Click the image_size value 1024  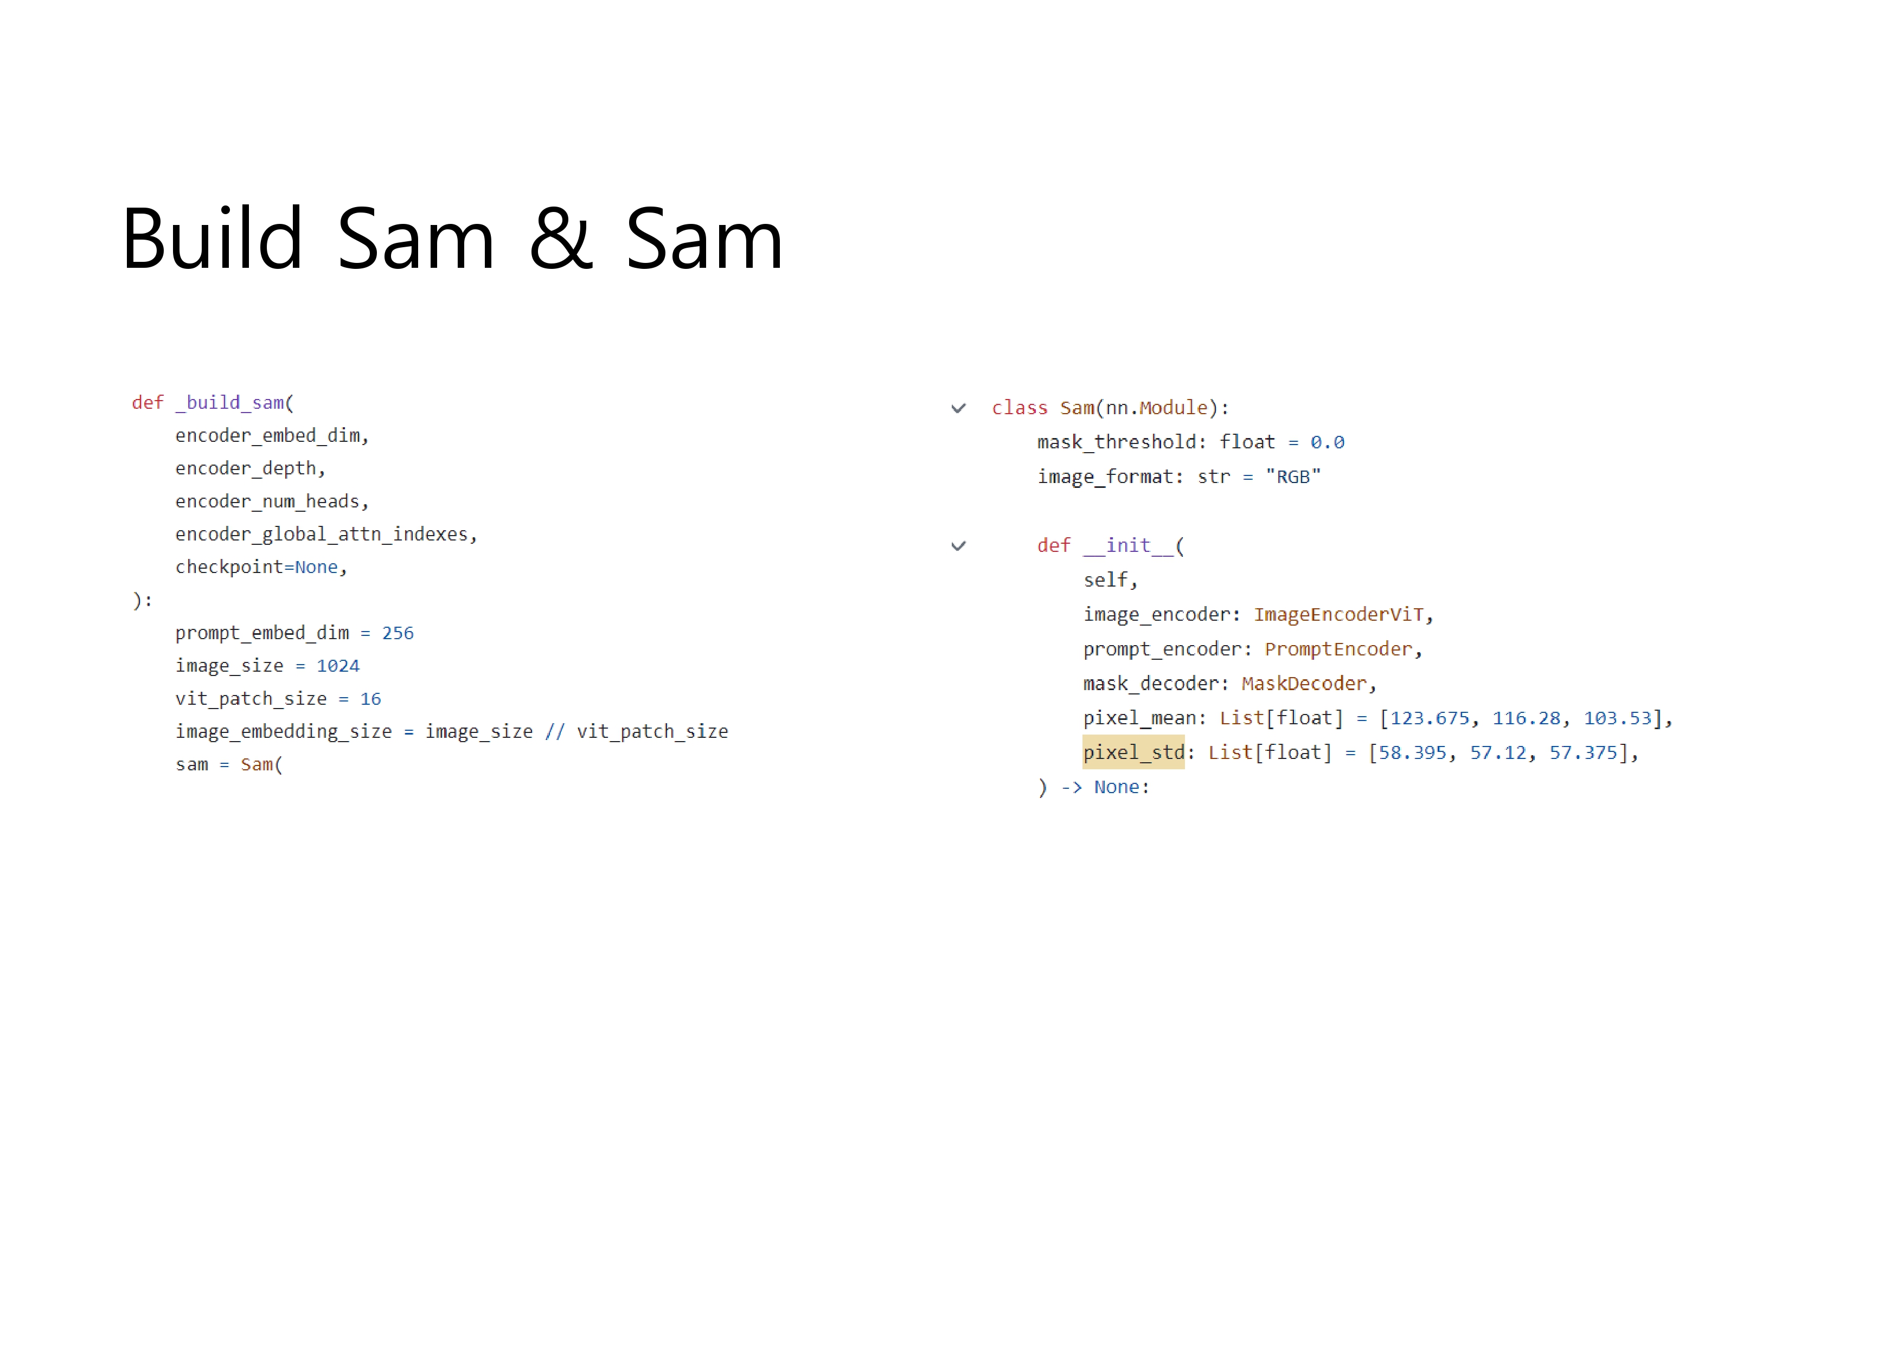pyautogui.click(x=338, y=666)
